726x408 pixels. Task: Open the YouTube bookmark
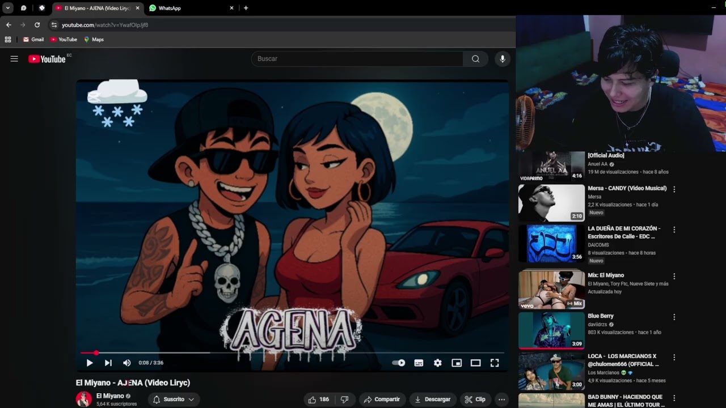(64, 40)
